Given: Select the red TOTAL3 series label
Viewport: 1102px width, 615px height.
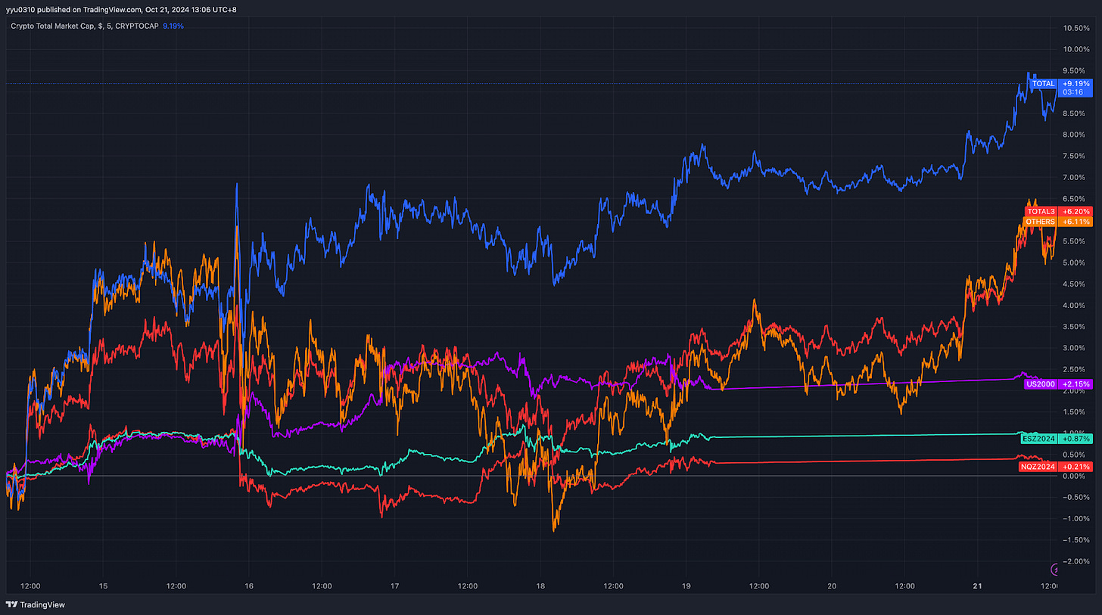Looking at the screenshot, I should coord(1041,211).
